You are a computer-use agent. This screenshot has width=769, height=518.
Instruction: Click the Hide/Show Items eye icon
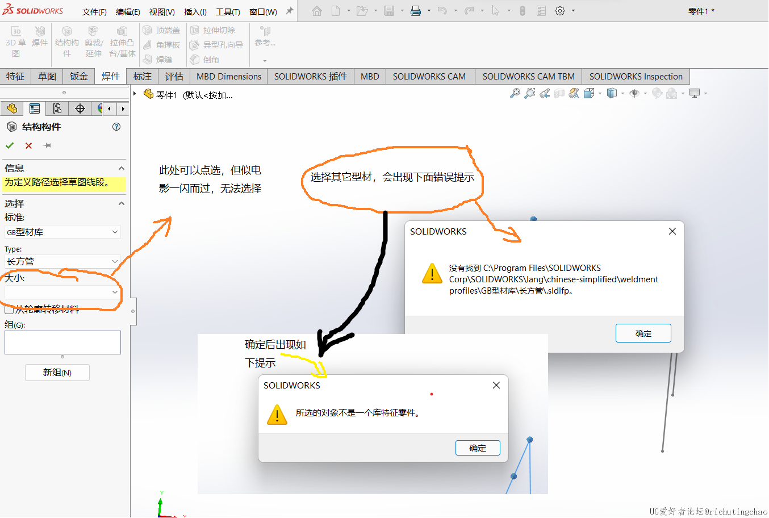point(634,93)
